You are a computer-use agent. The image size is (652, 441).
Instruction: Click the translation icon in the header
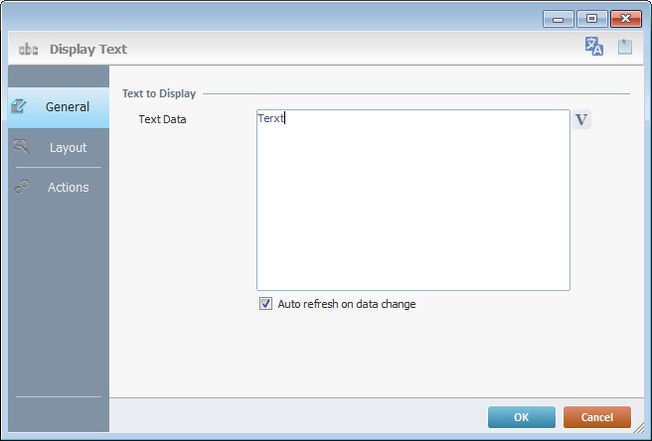tap(594, 47)
